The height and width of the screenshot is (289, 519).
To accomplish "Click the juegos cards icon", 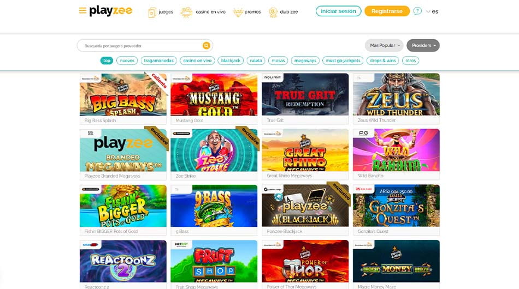I will pos(152,12).
